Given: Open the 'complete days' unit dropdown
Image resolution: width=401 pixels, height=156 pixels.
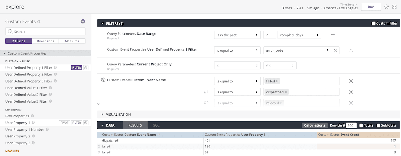Looking at the screenshot, I should [299, 35].
